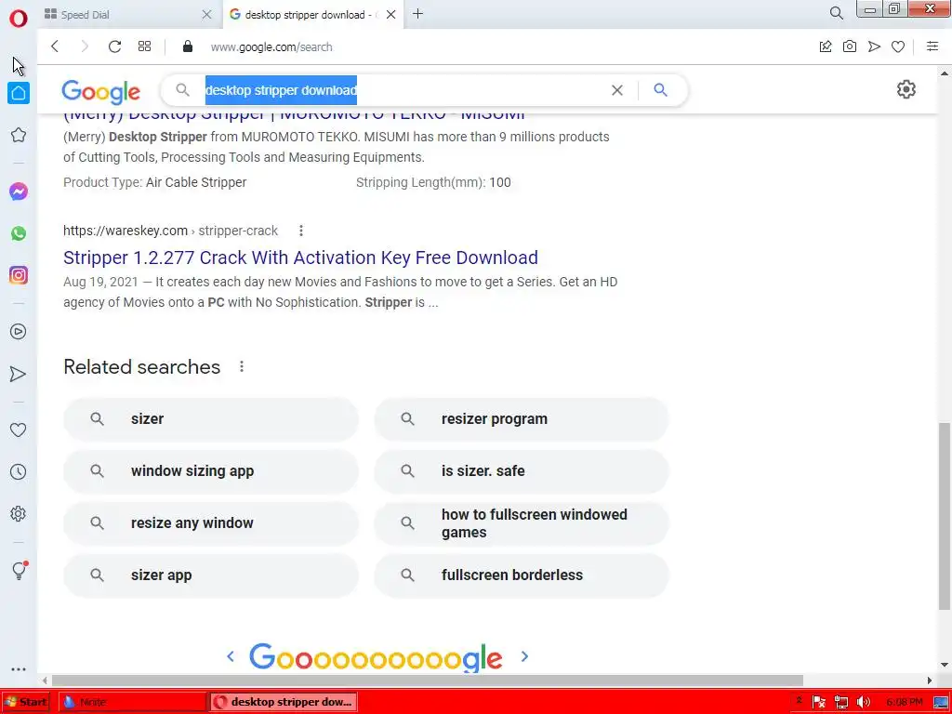
Task: Go to next results page arrow
Action: coord(524,656)
